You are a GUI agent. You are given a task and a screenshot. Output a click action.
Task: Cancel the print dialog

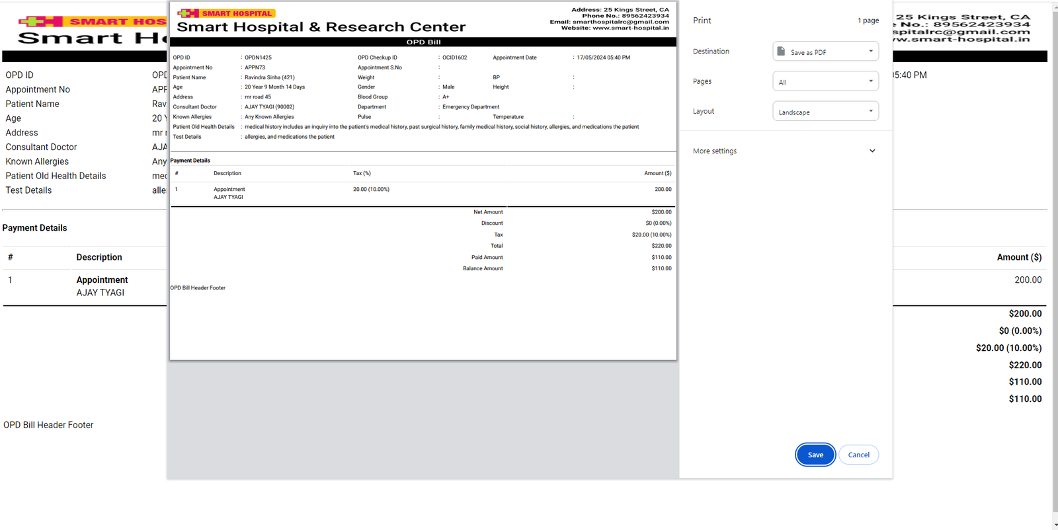point(858,455)
